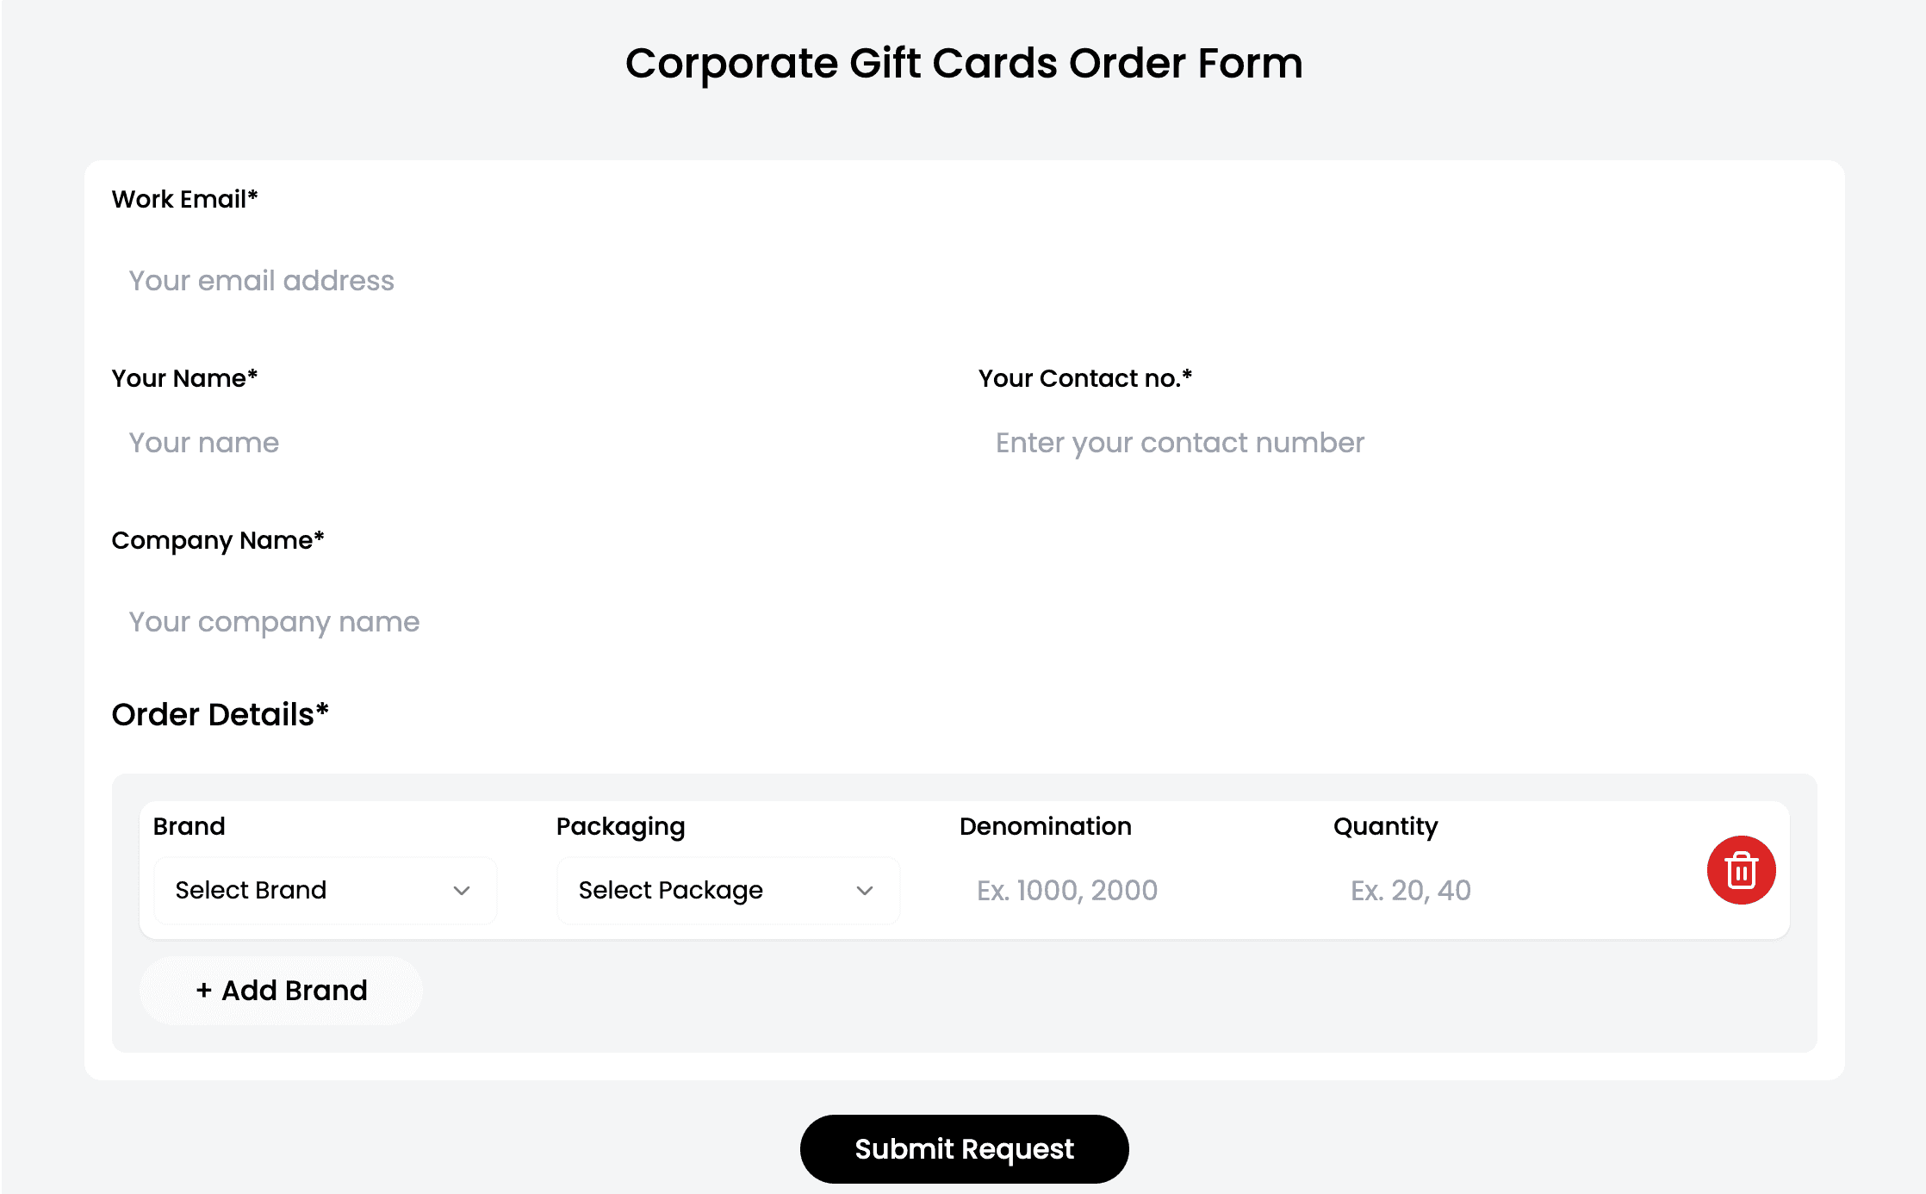Delete the brand row with trash icon
The width and height of the screenshot is (1926, 1194).
click(x=1741, y=870)
